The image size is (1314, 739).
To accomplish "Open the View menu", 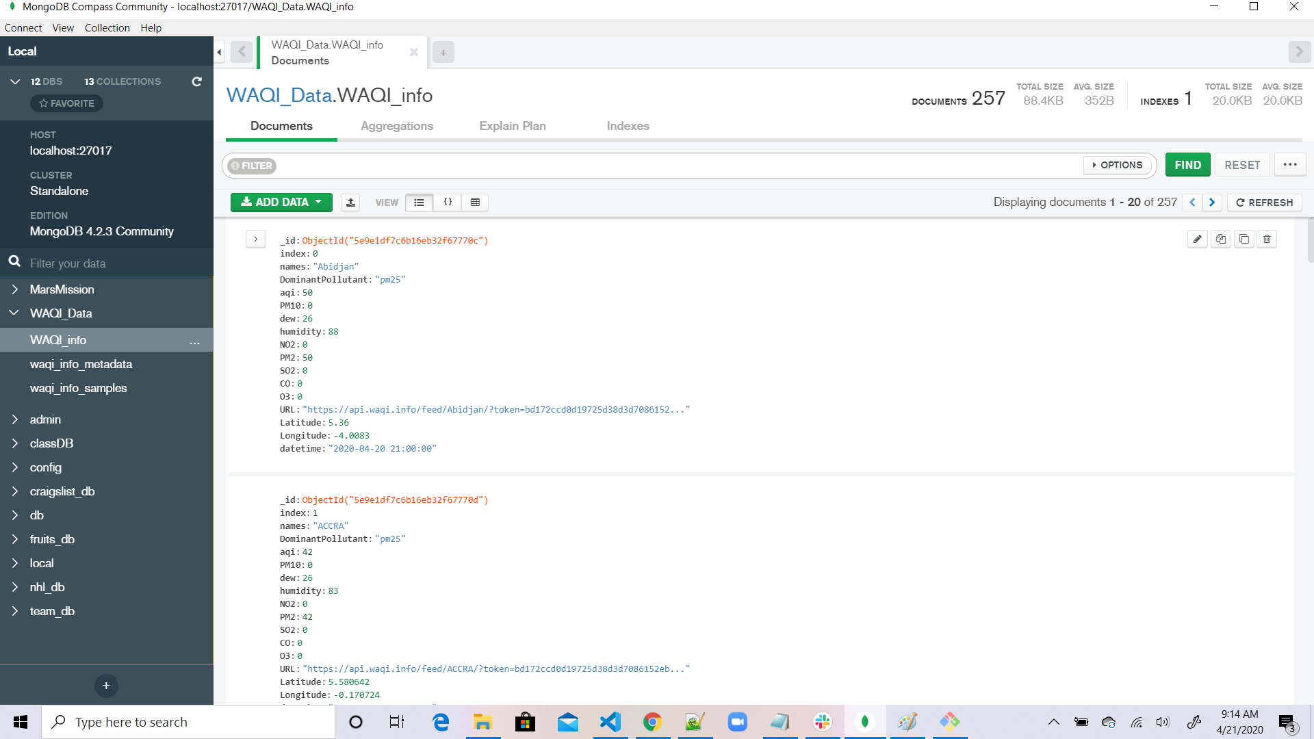I will pyautogui.click(x=63, y=28).
